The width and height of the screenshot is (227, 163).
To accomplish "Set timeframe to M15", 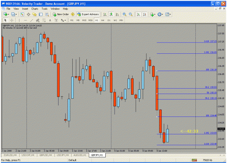I will [84, 20].
